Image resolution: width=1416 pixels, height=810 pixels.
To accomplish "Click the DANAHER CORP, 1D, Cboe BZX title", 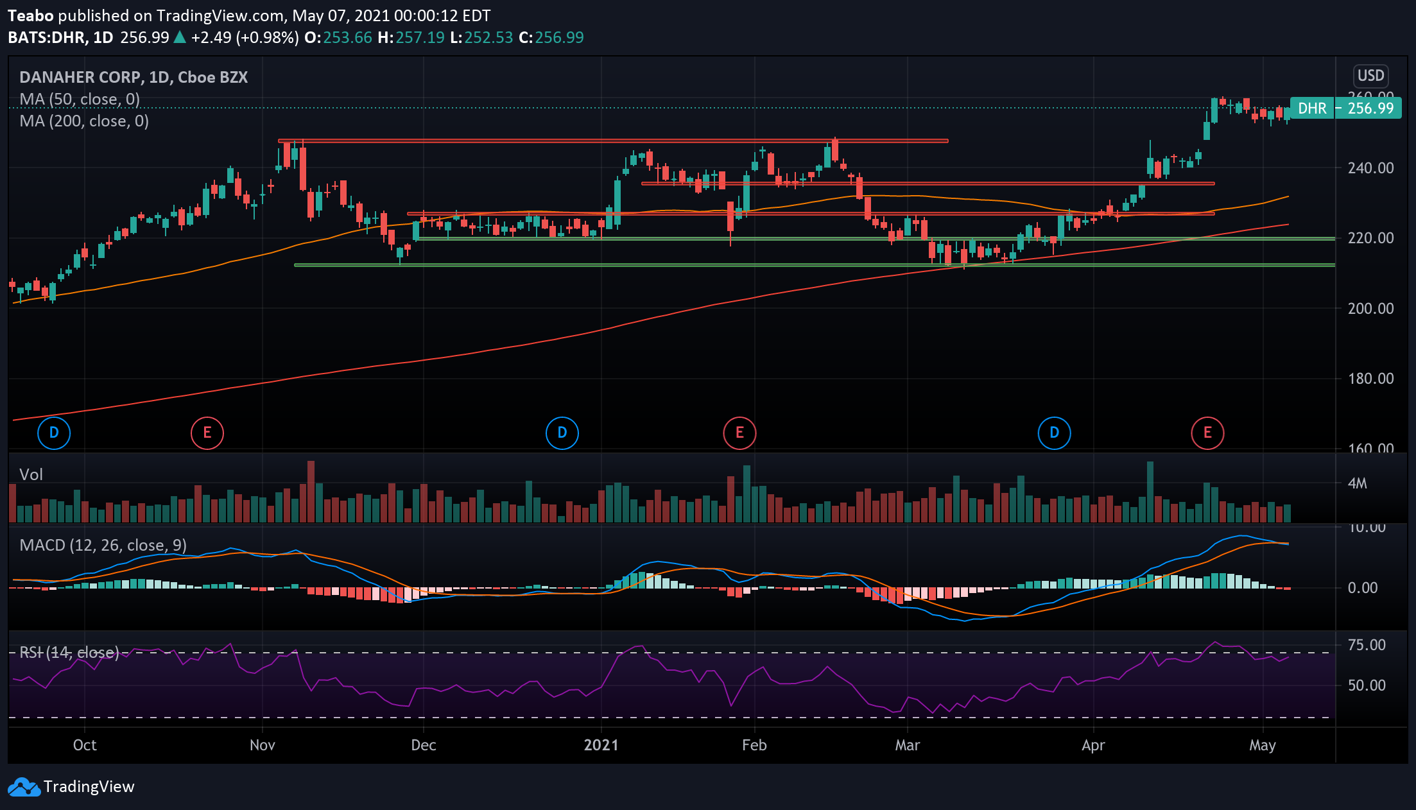I will tap(134, 78).
